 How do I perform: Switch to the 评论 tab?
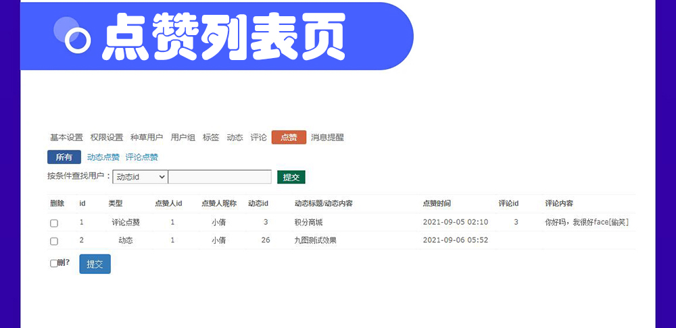click(258, 138)
